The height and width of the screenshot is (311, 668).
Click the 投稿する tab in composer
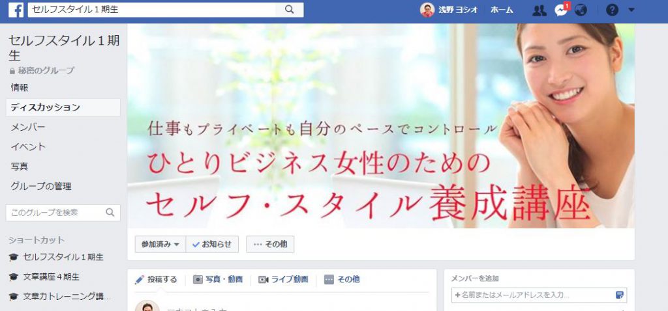coord(155,280)
